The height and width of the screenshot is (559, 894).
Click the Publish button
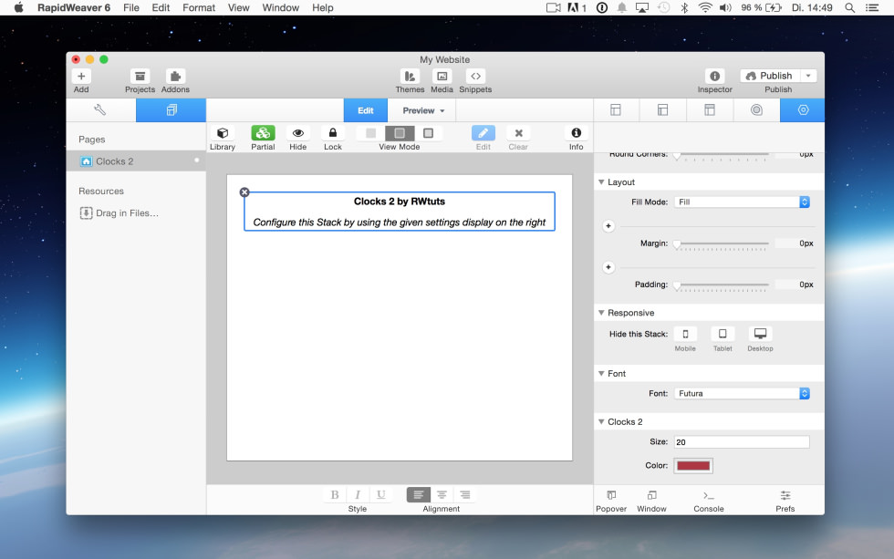[770, 76]
